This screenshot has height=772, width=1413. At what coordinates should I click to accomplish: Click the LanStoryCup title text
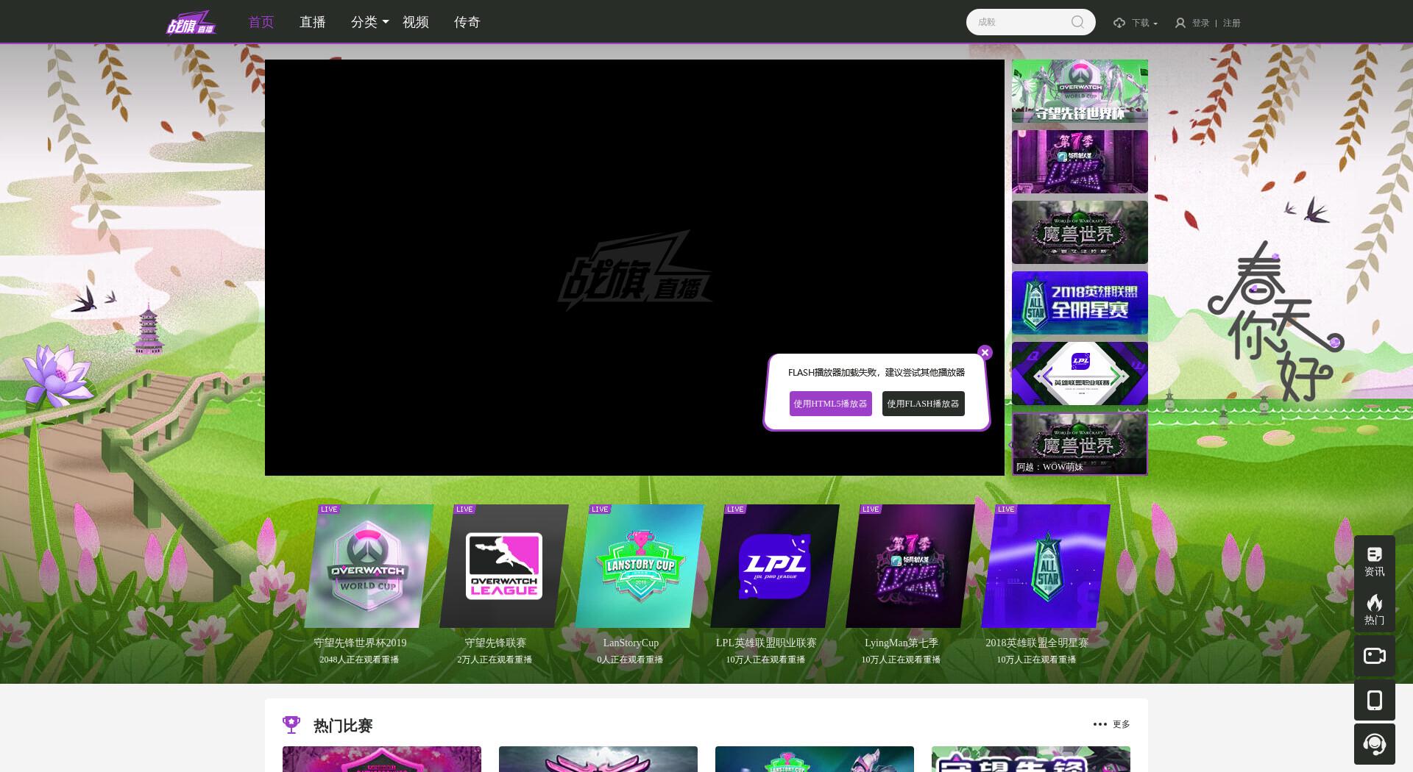tap(631, 643)
